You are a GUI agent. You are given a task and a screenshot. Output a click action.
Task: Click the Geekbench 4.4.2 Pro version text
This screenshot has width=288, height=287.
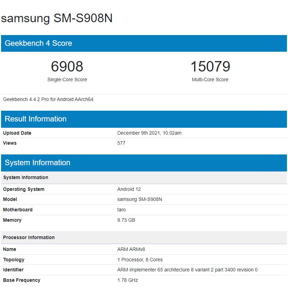tap(48, 100)
